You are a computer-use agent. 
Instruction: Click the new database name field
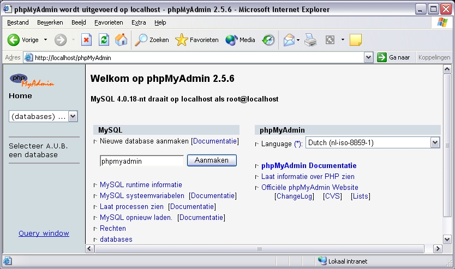[142, 161]
